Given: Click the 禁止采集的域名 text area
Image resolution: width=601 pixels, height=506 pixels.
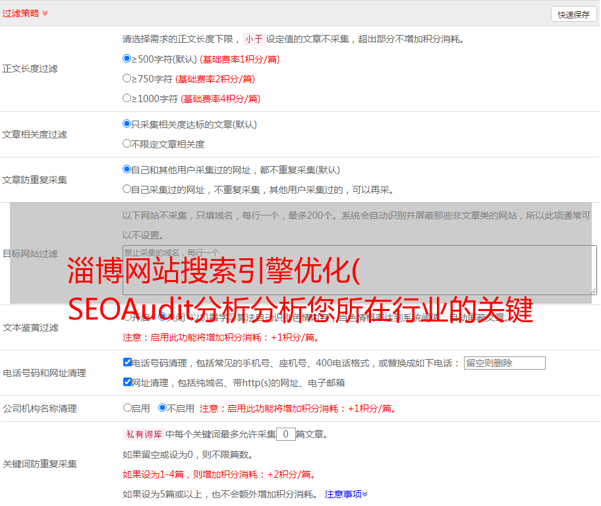Looking at the screenshot, I should pyautogui.click(x=359, y=269).
